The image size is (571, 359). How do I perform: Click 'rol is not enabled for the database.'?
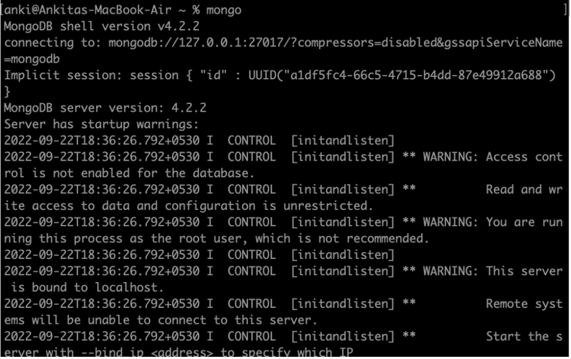pyautogui.click(x=129, y=173)
